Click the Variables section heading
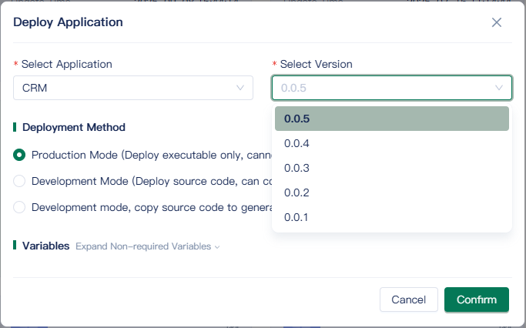The image size is (526, 328). [45, 246]
